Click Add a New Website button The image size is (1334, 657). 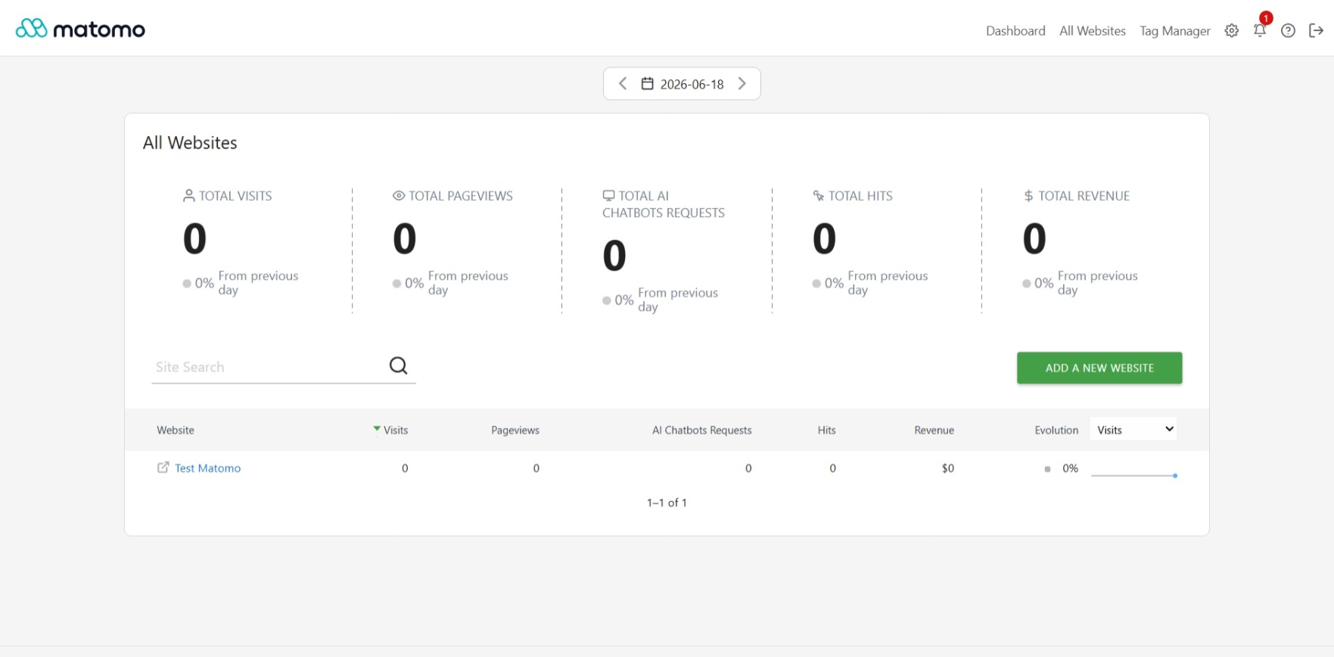1099,368
